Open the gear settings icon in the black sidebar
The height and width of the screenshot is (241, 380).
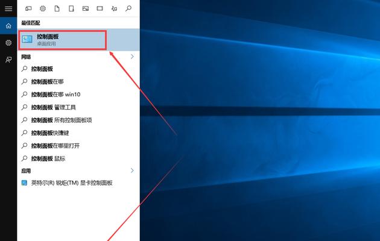click(x=8, y=43)
